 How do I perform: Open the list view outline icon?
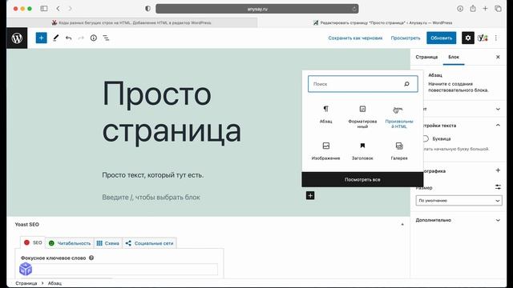tap(106, 38)
